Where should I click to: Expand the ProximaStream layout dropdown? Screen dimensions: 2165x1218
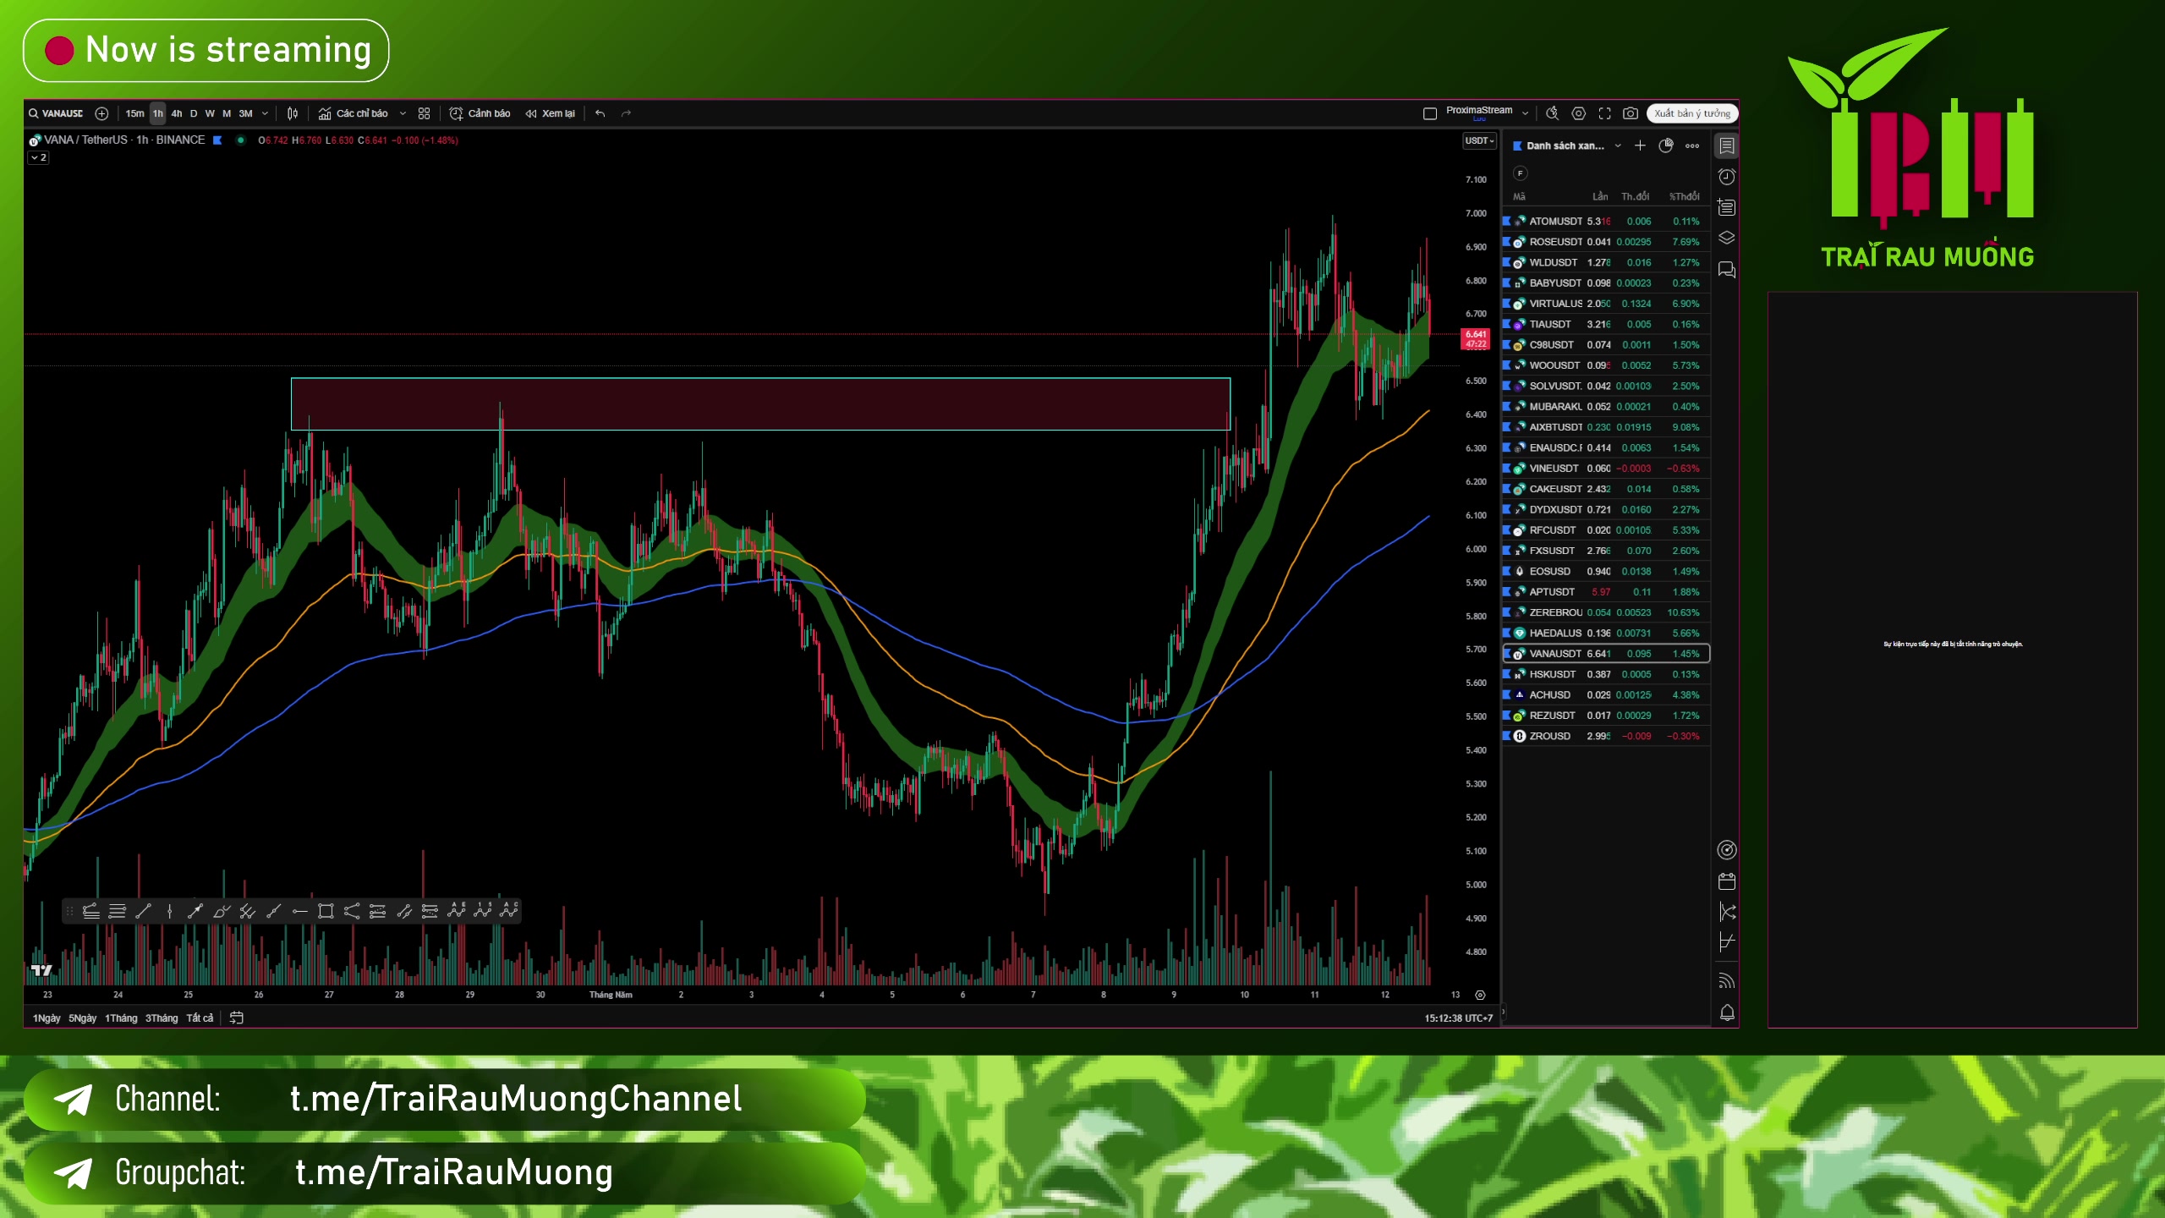click(1526, 113)
